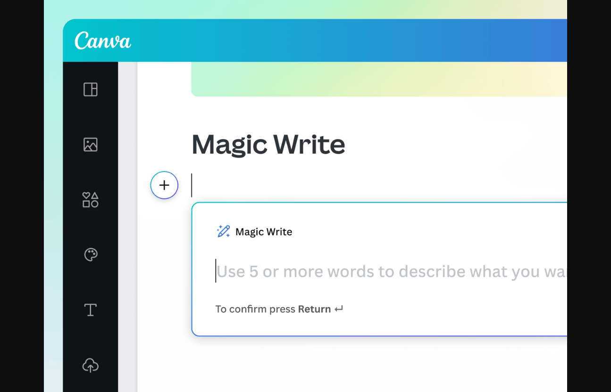
Task: Click the bold 'Return' keyword text
Action: tap(314, 309)
